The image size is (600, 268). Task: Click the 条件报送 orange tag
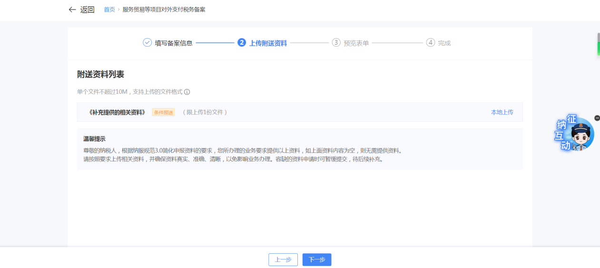[x=163, y=112]
